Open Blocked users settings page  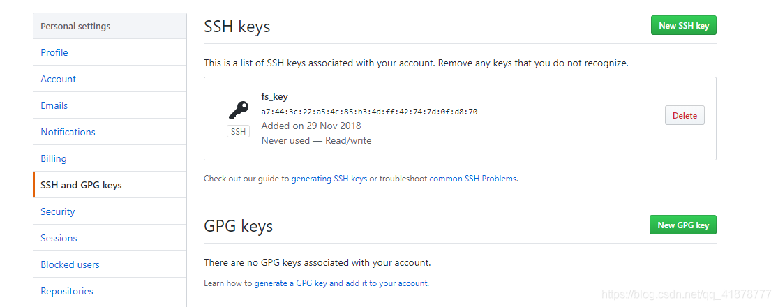pos(110,264)
